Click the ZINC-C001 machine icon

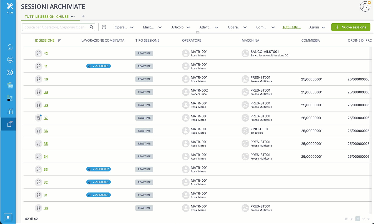245,131
